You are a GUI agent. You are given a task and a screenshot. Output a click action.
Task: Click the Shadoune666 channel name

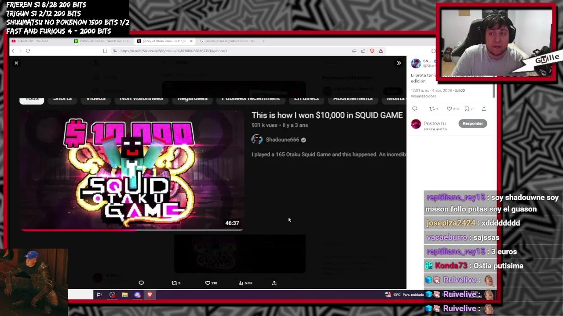point(282,140)
